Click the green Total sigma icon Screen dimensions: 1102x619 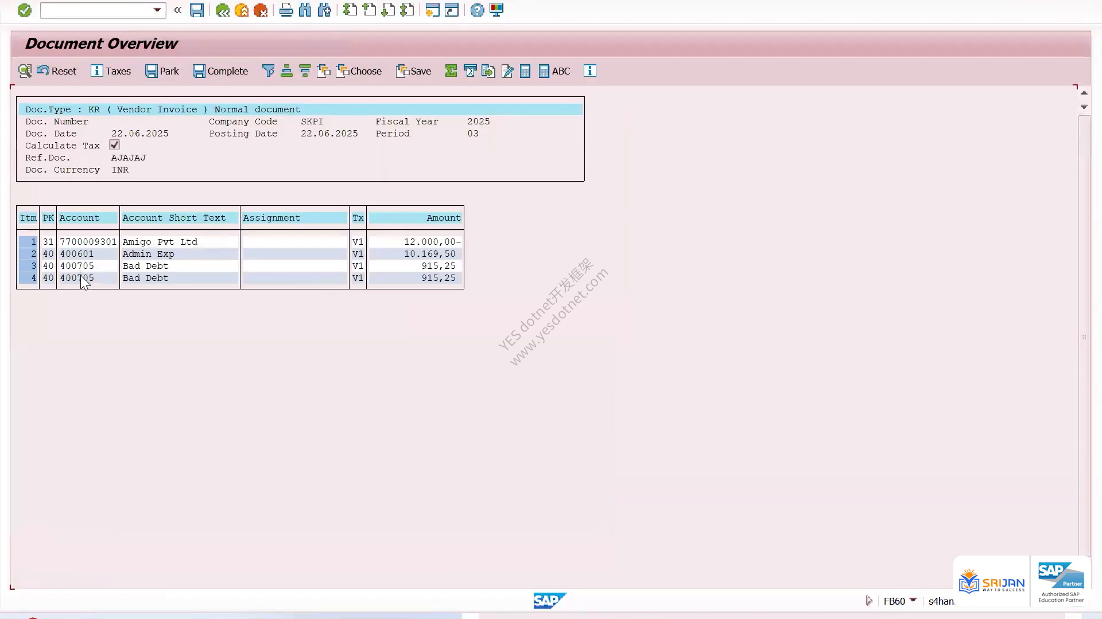coord(451,71)
